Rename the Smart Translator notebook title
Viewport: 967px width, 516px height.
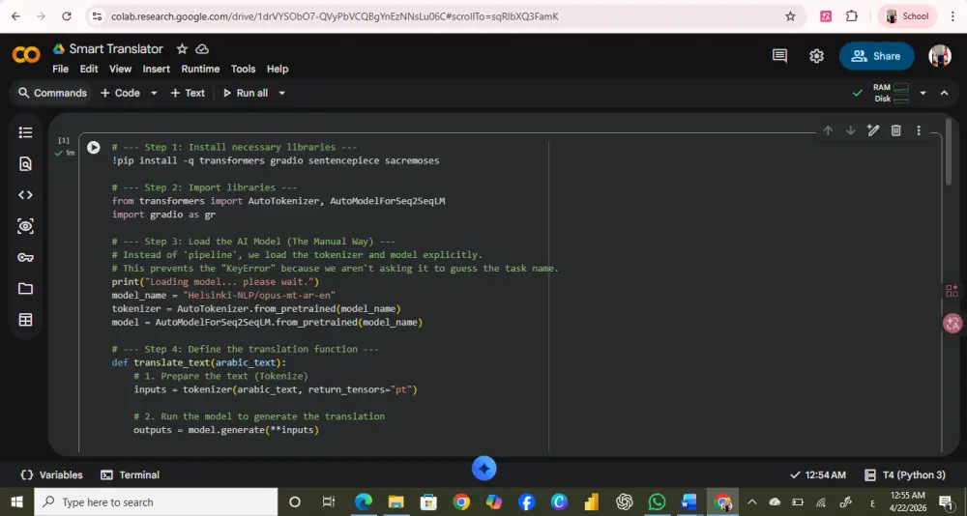click(x=116, y=48)
